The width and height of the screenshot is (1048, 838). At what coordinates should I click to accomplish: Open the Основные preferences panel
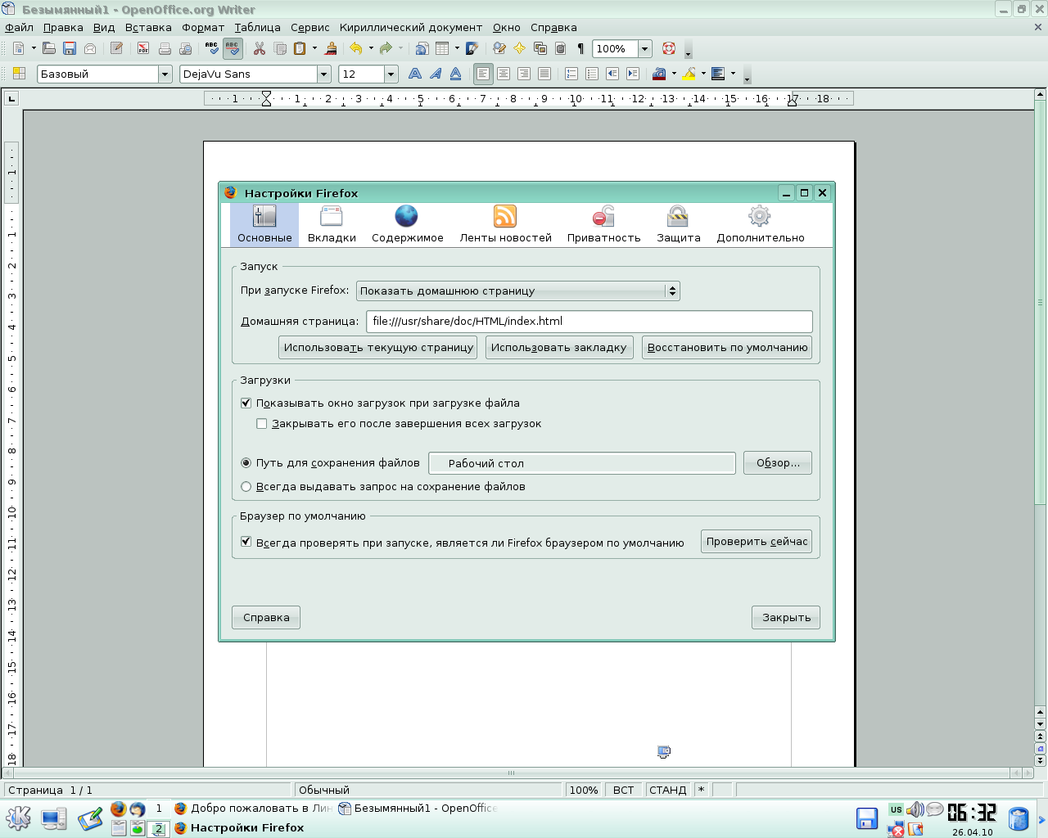[x=264, y=224]
